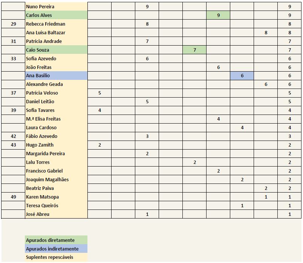Select rank cell showing 29
Viewport: 303px width, 263px height.
coord(13,24)
